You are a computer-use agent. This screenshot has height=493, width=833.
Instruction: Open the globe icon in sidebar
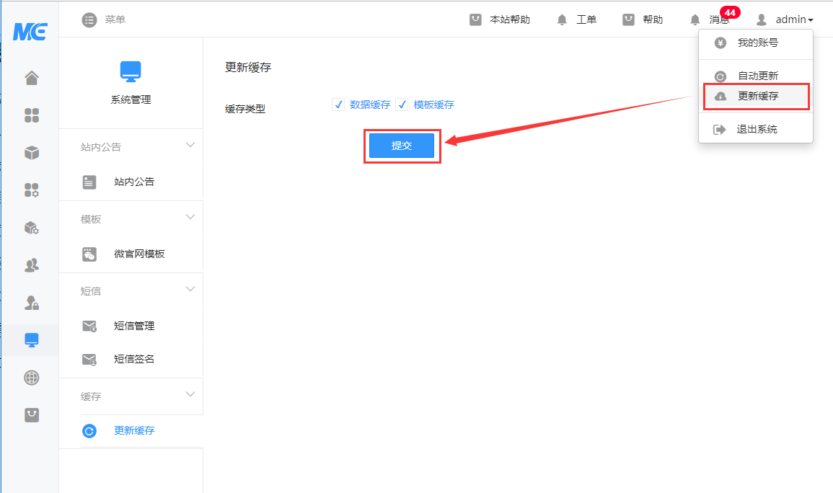click(31, 378)
